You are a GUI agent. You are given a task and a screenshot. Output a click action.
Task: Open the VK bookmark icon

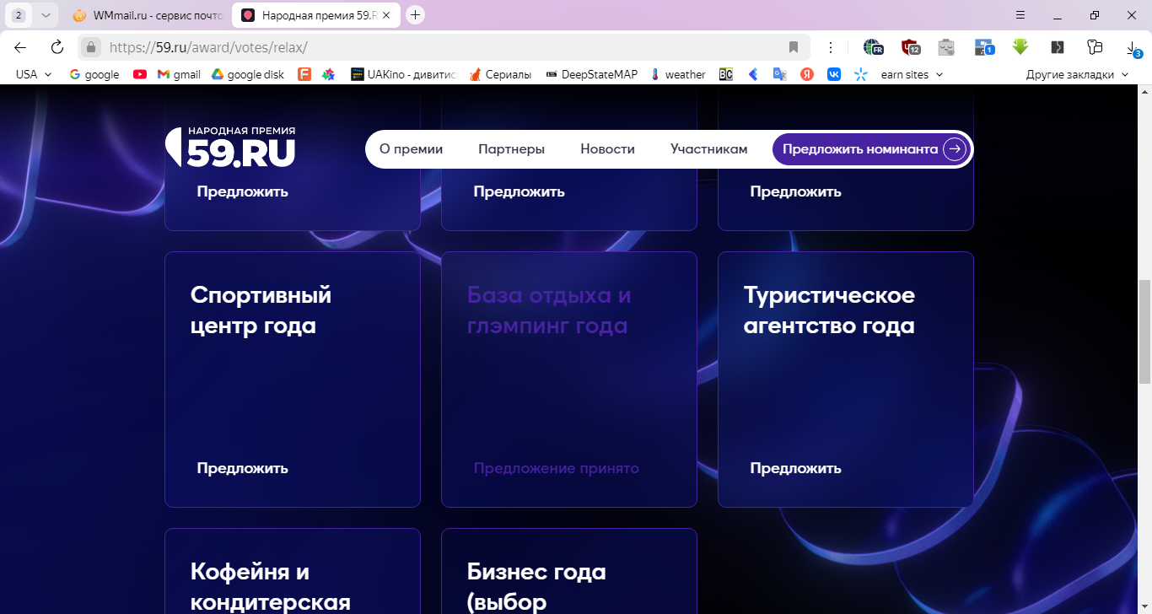tap(833, 74)
